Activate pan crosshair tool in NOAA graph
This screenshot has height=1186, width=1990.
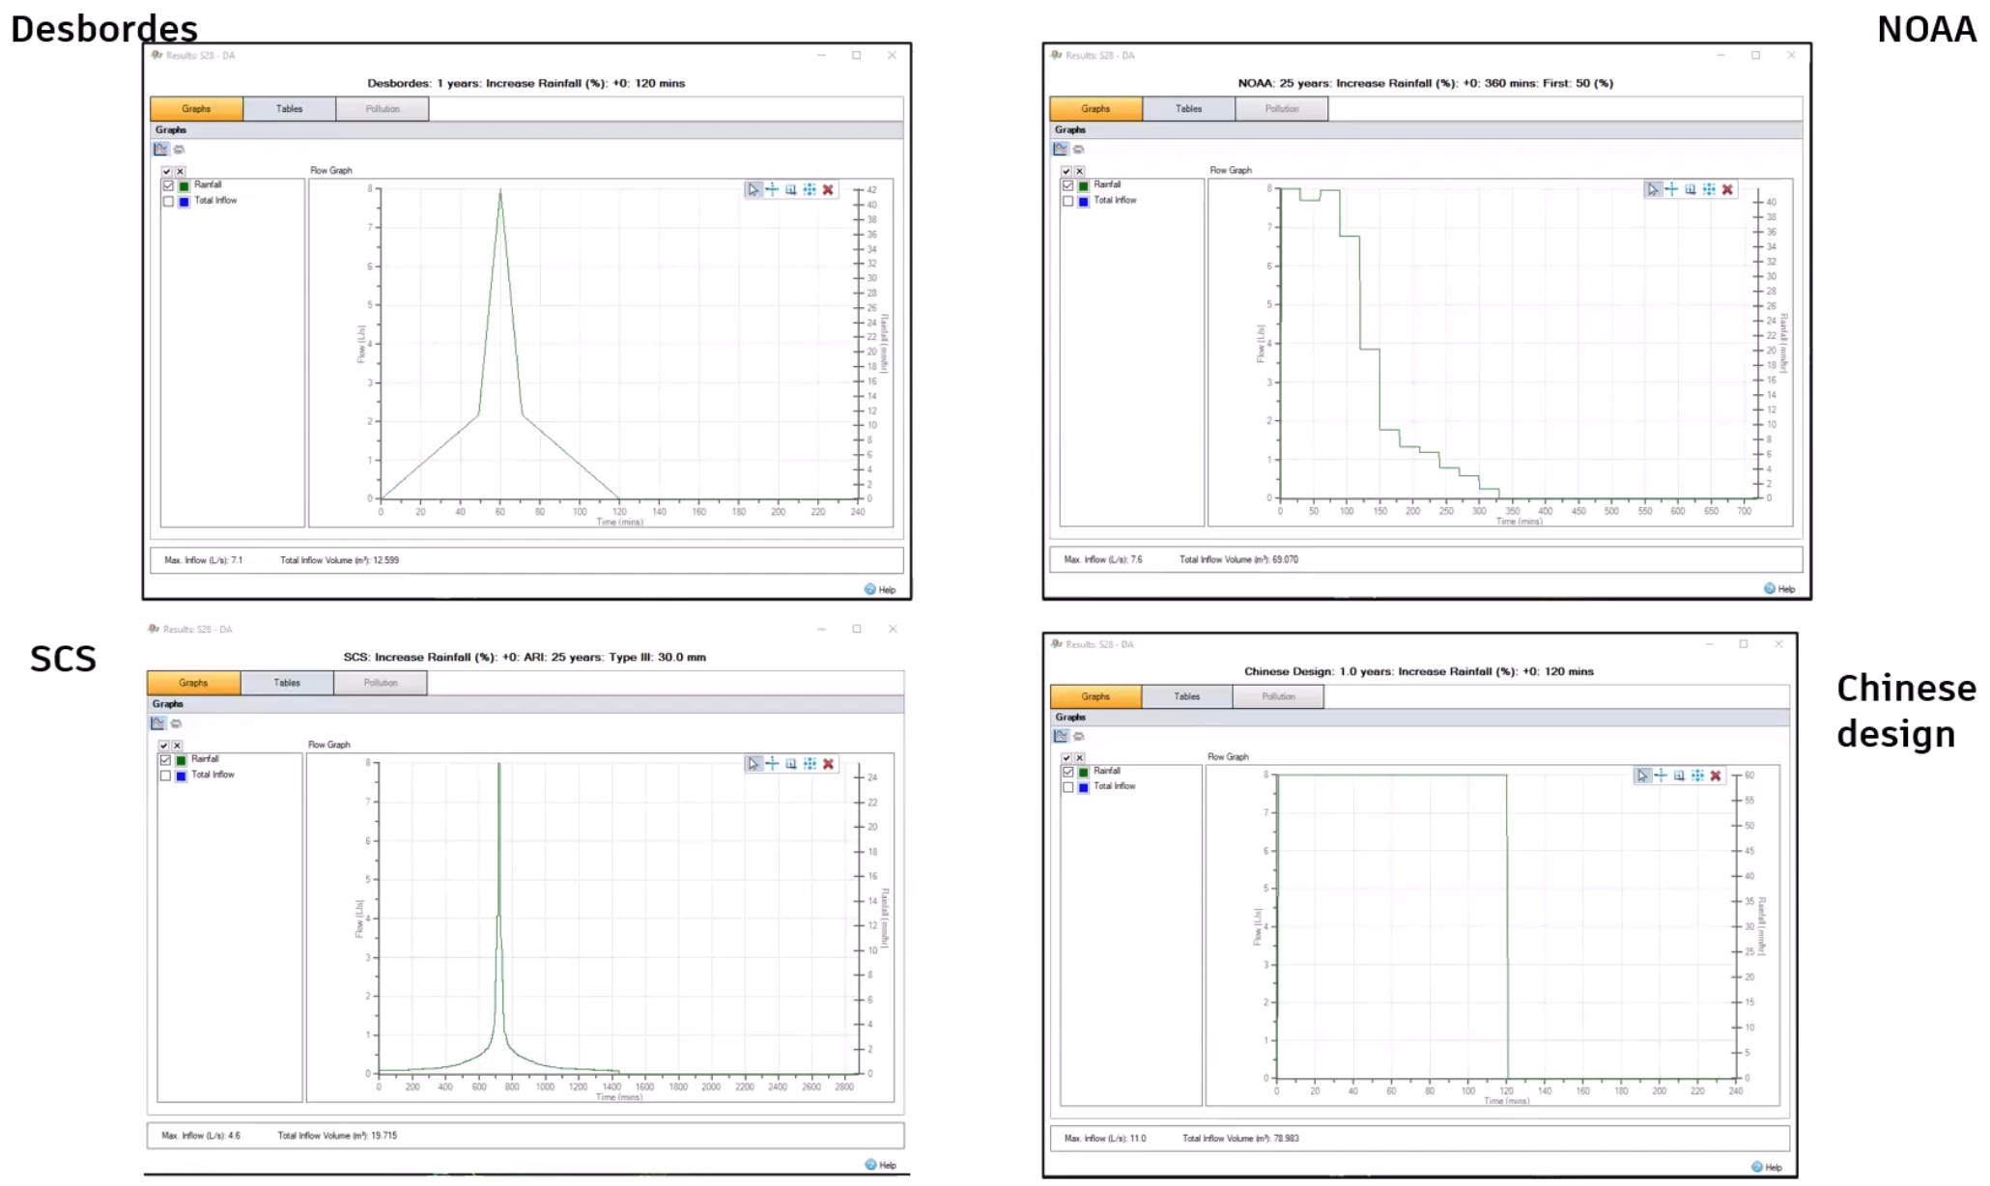(x=1671, y=189)
